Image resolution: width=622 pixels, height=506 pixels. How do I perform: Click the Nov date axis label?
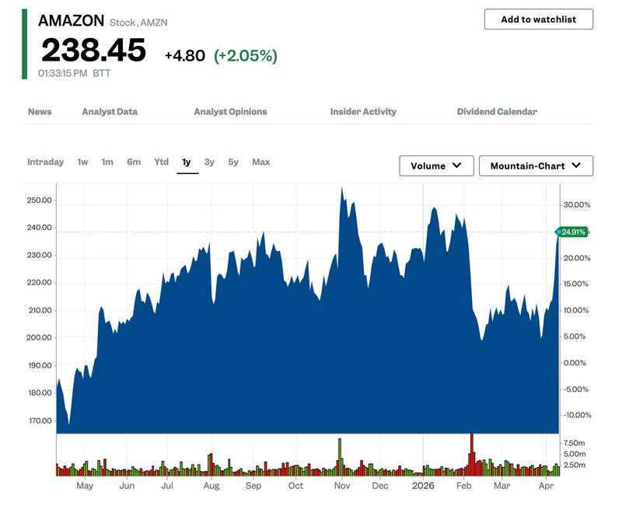(x=342, y=486)
